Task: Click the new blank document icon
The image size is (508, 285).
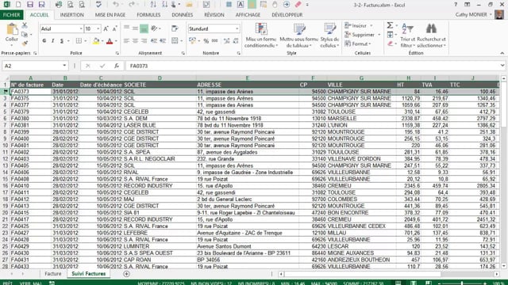Action: click(x=18, y=5)
